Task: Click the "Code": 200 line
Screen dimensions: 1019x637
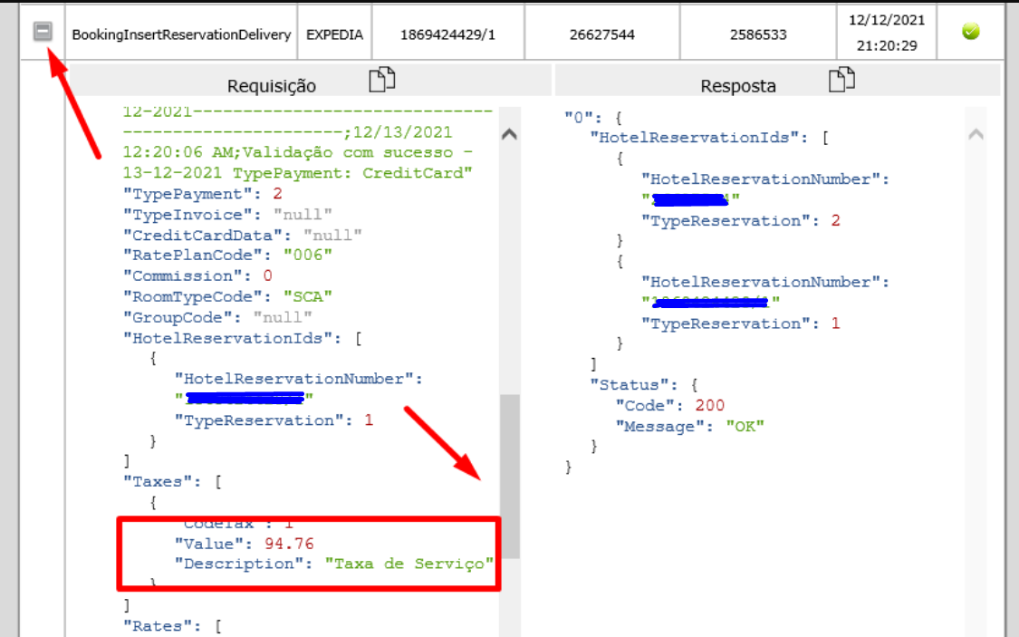Action: 670,405
